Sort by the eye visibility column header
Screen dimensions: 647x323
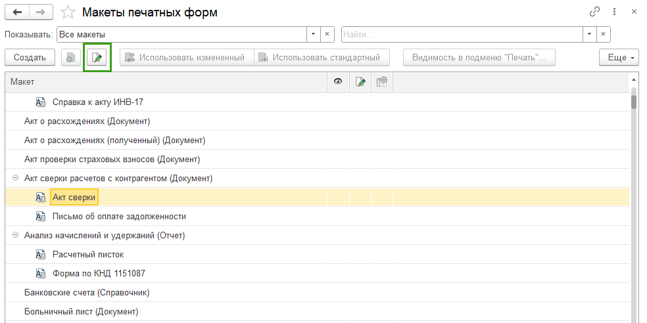point(339,82)
